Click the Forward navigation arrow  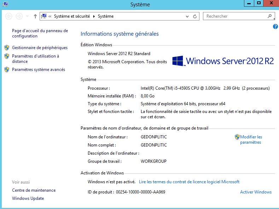tap(19, 16)
